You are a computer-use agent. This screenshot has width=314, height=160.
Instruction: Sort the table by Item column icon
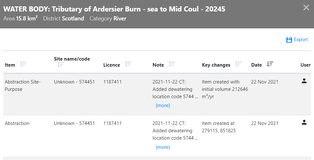[x=23, y=64]
